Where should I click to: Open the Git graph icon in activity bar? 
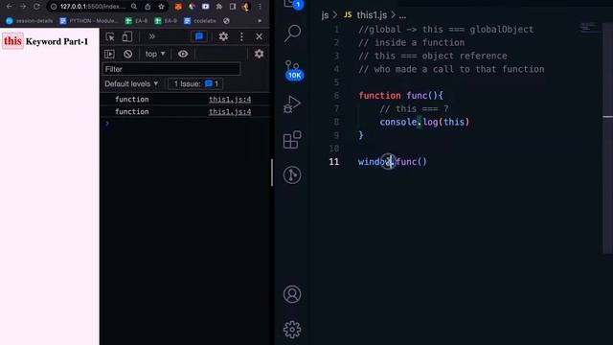(x=292, y=174)
